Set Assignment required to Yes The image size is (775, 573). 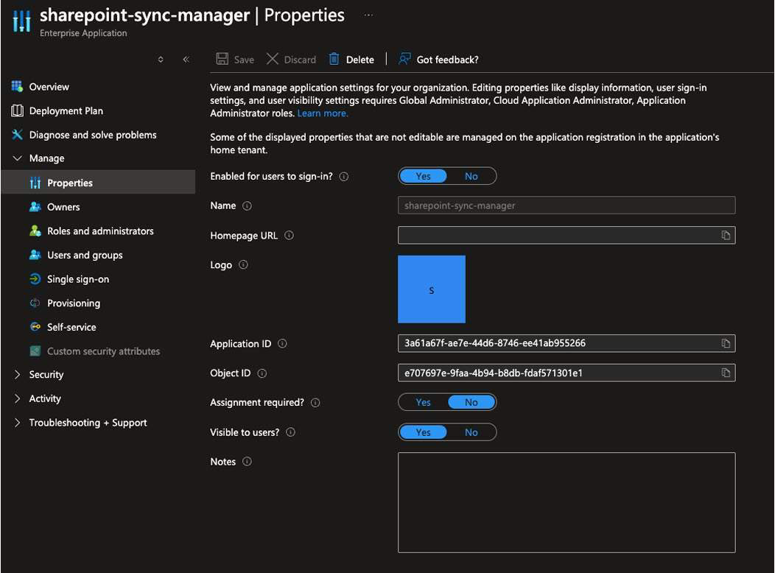tap(423, 403)
